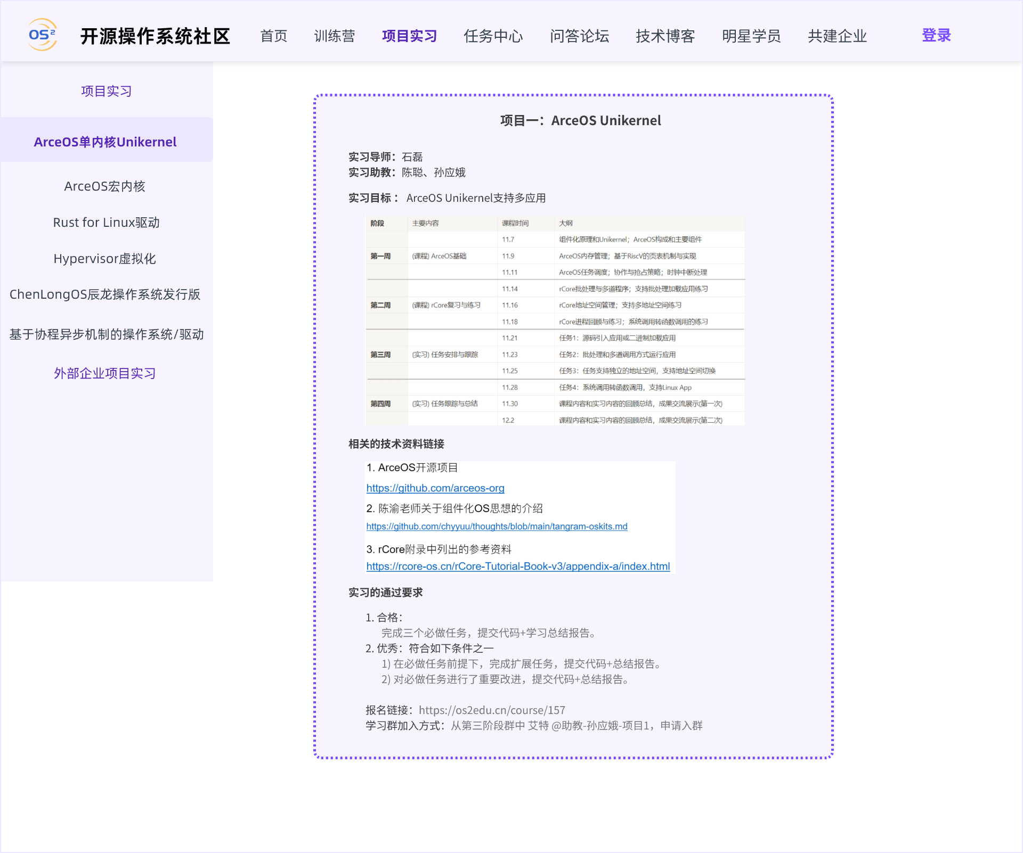Open the 首页 nav item
The width and height of the screenshot is (1023, 853).
[x=274, y=36]
